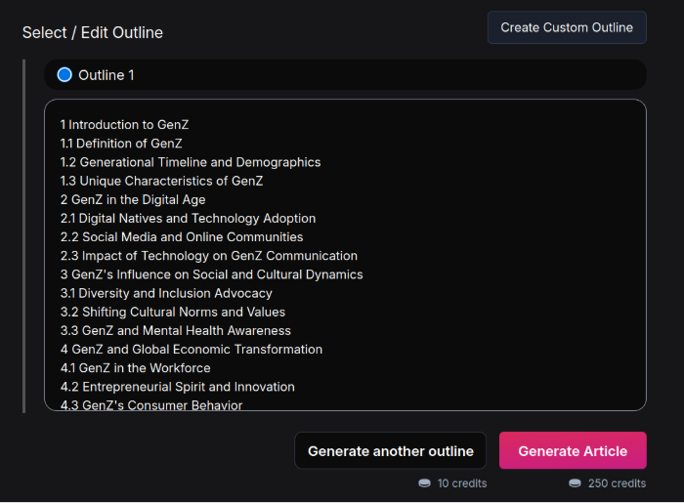The width and height of the screenshot is (684, 503).
Task: Click the "10 credits" cost label
Action: (462, 483)
